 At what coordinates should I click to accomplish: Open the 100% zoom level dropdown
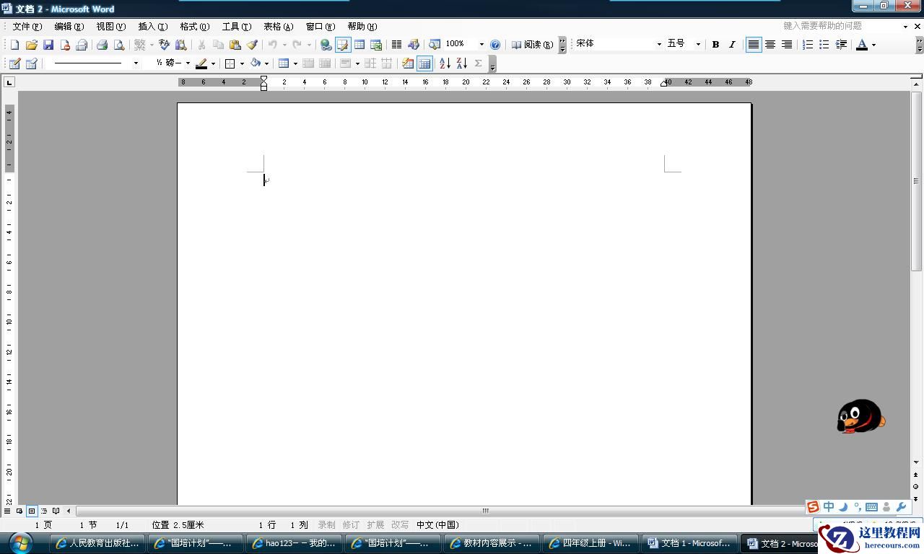click(481, 45)
